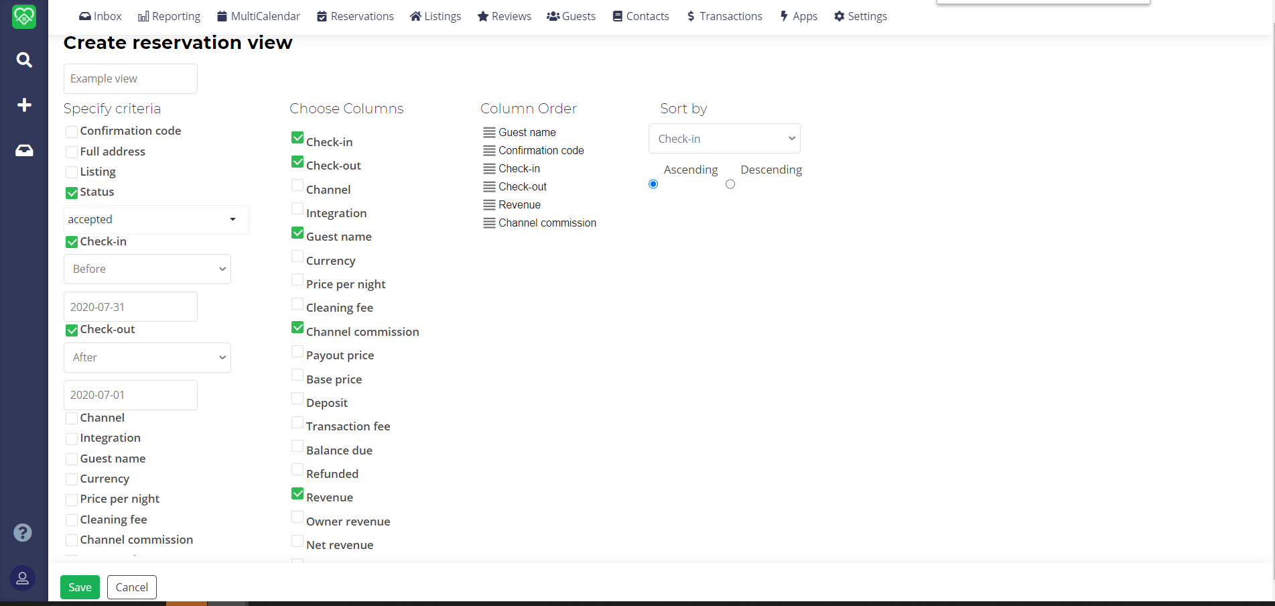Cancel creating the view
Viewport: 1275px width, 606px height.
132,587
